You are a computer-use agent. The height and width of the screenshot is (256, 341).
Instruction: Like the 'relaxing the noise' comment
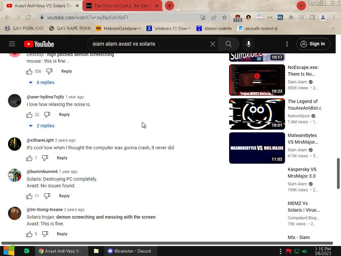coord(29,115)
